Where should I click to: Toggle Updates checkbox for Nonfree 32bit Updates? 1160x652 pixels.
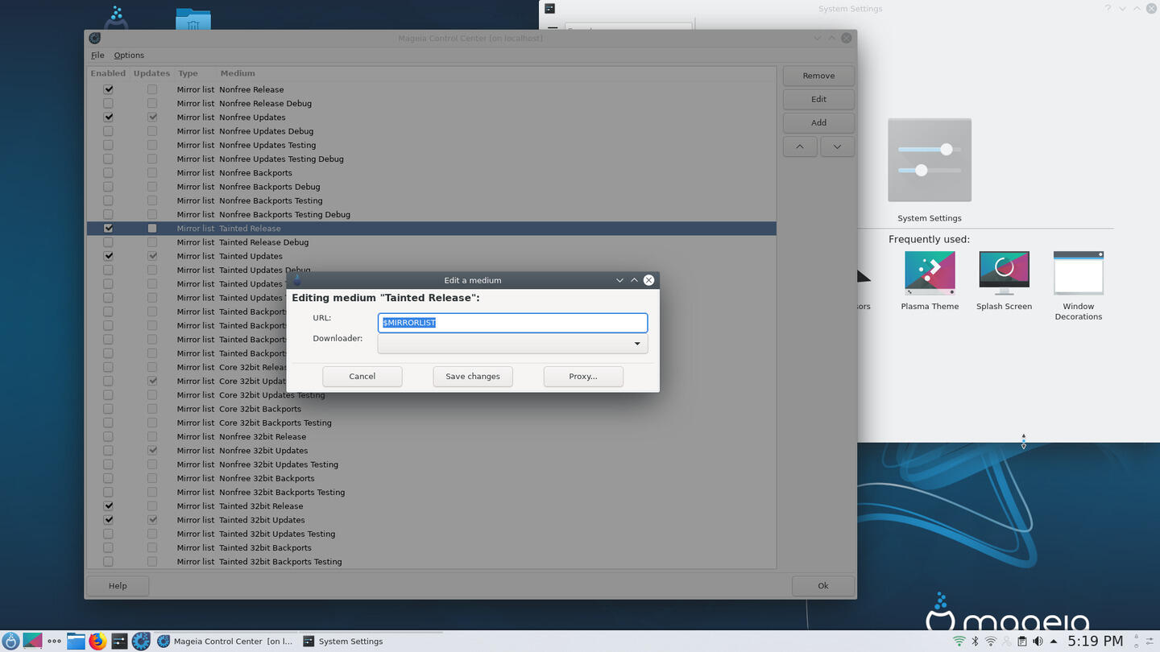pyautogui.click(x=152, y=451)
